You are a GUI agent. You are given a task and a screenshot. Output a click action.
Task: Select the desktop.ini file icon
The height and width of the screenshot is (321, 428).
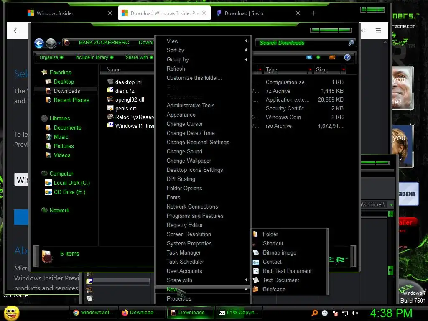coord(110,82)
